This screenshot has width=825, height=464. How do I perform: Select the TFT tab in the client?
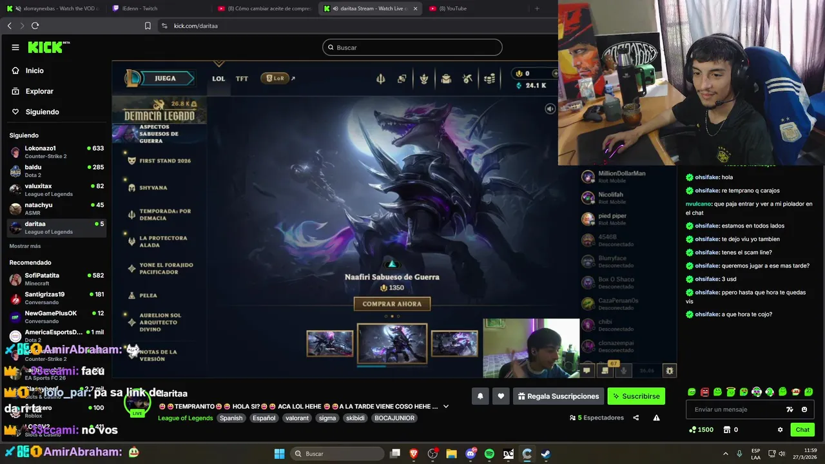pyautogui.click(x=242, y=79)
